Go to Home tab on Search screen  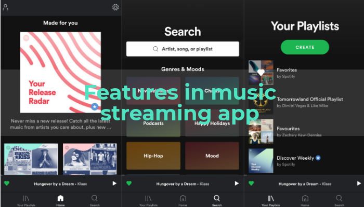(x=183, y=201)
